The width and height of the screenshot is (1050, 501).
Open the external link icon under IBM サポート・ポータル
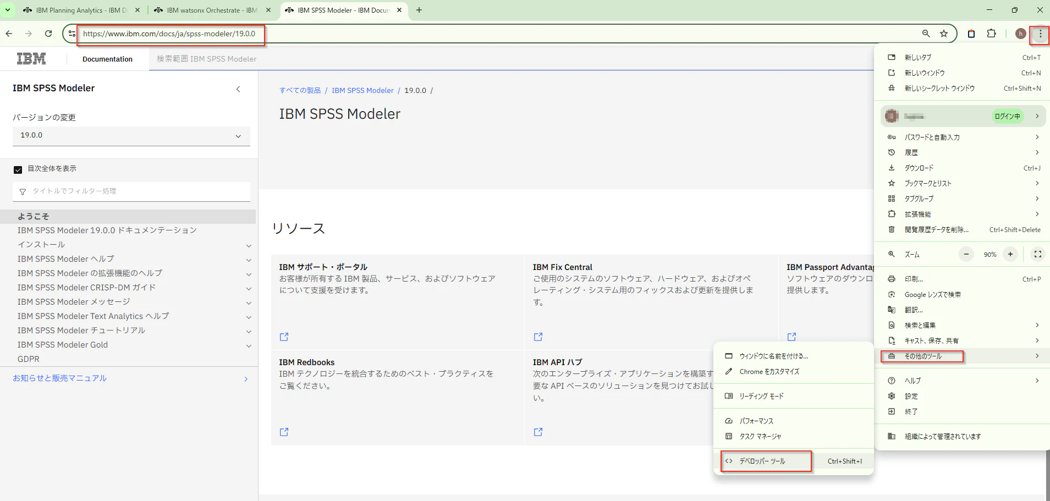coord(284,337)
